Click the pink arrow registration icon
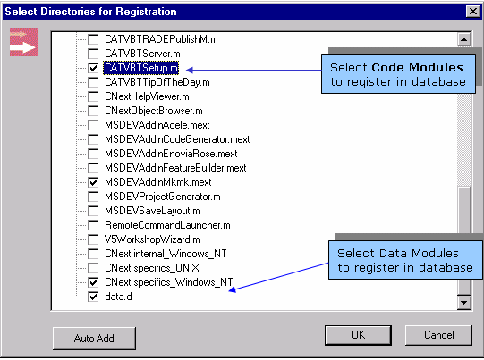The width and height of the screenshot is (484, 360). (x=24, y=42)
